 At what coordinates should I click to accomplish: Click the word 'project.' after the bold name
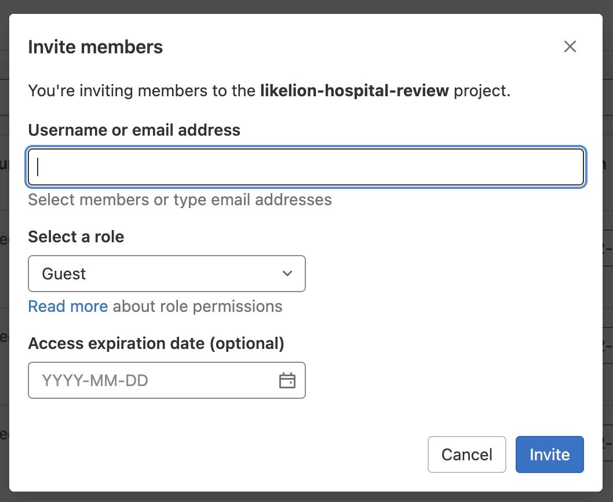point(482,91)
